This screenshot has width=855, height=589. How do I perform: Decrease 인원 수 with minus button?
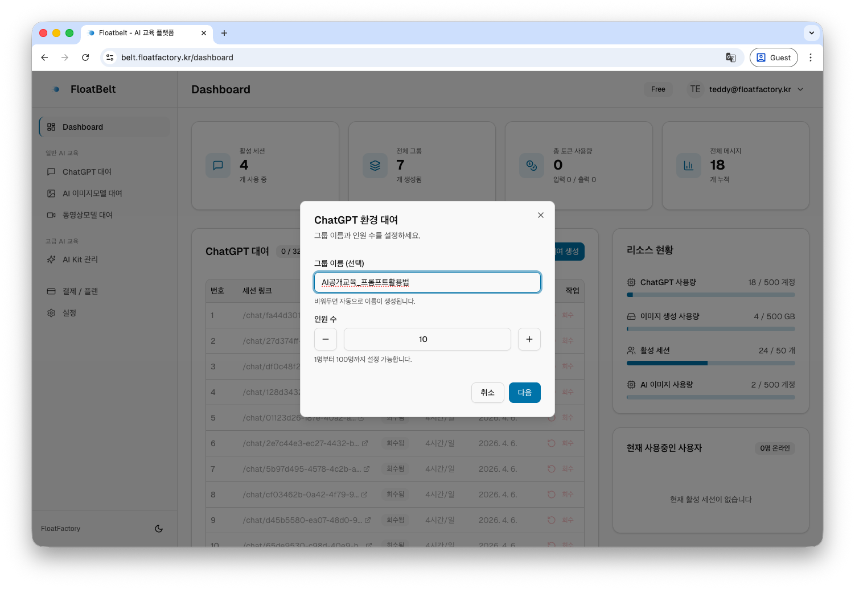326,339
